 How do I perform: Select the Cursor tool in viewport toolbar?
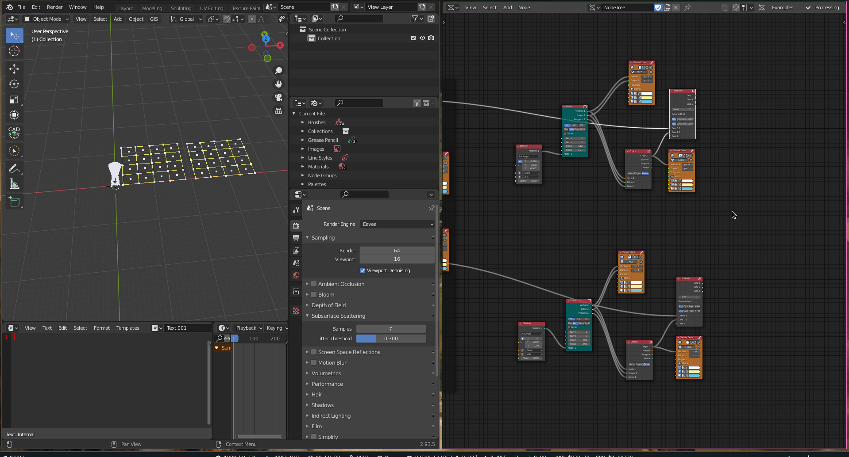pyautogui.click(x=14, y=51)
